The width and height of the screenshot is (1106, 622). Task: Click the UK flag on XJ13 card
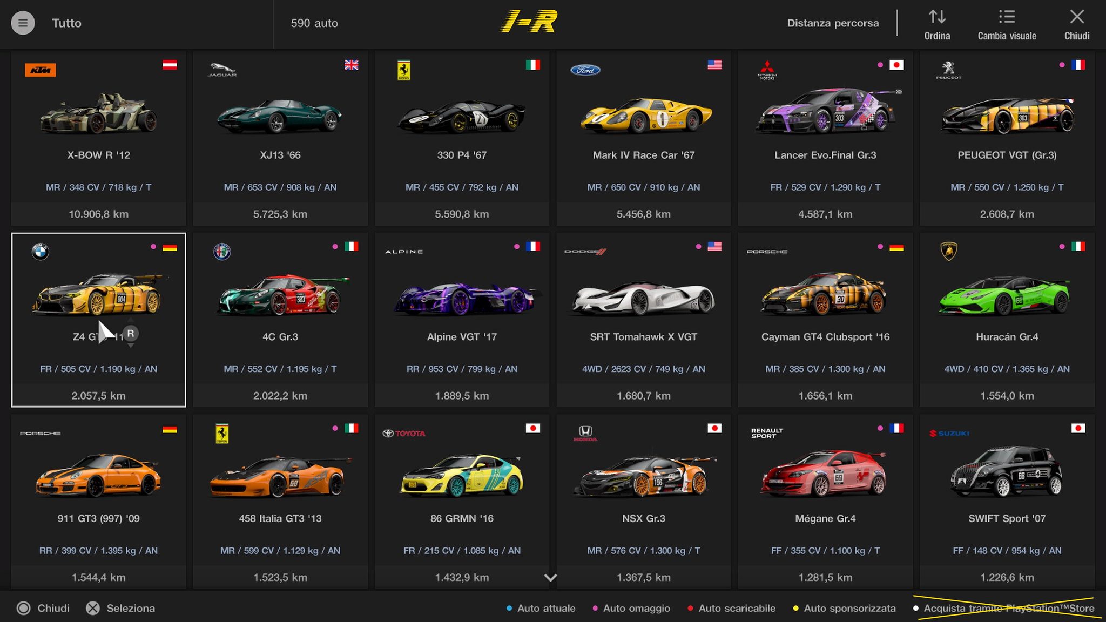(x=352, y=65)
